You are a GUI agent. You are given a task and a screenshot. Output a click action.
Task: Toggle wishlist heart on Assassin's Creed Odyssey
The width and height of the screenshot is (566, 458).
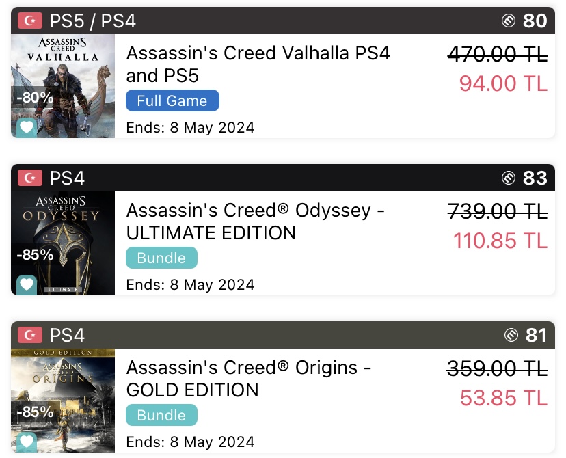point(26,284)
